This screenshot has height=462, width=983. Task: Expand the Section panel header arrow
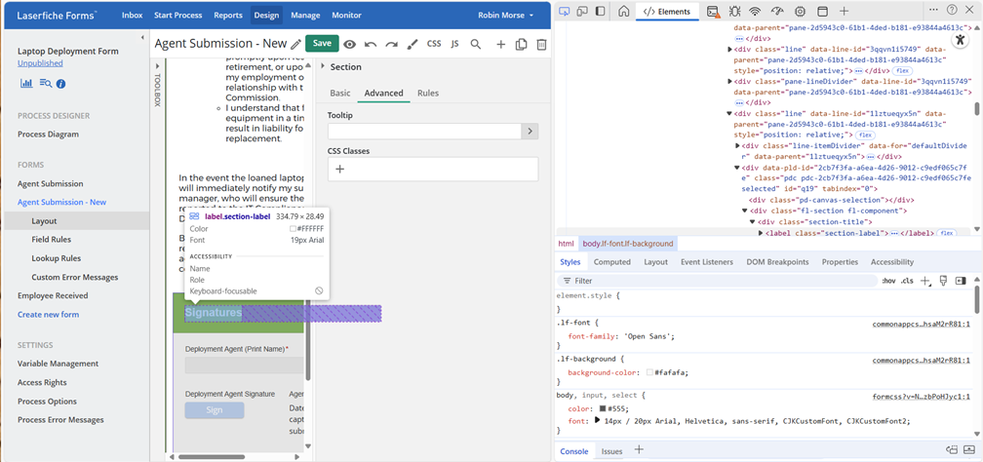click(323, 67)
